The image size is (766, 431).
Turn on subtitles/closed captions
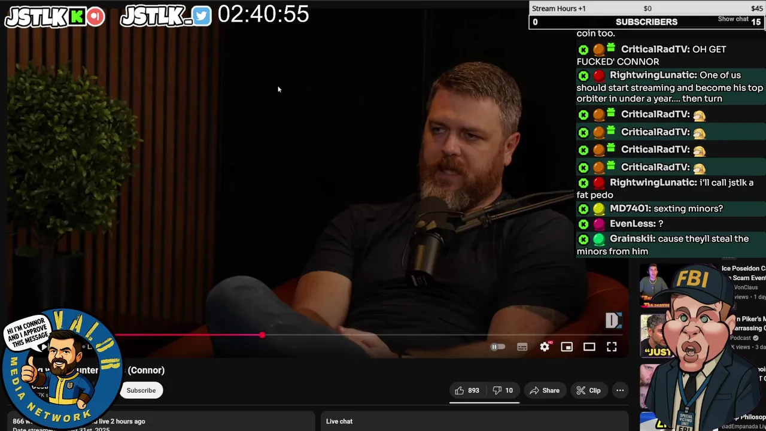click(x=522, y=347)
